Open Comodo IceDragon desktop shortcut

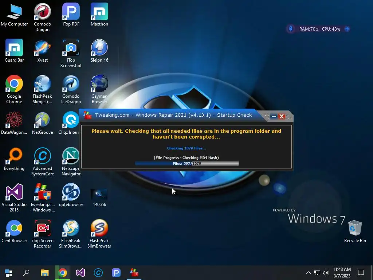(x=71, y=89)
